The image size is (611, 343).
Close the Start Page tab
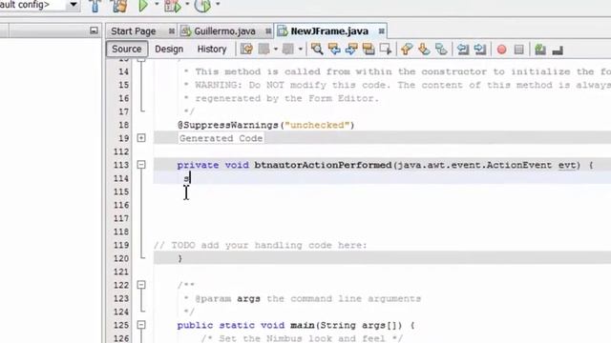pyautogui.click(x=172, y=31)
